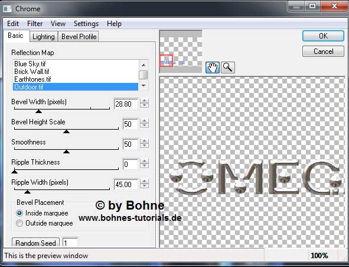
Task: Increase Ripple Thickness with up arrow
Action: [x=145, y=161]
